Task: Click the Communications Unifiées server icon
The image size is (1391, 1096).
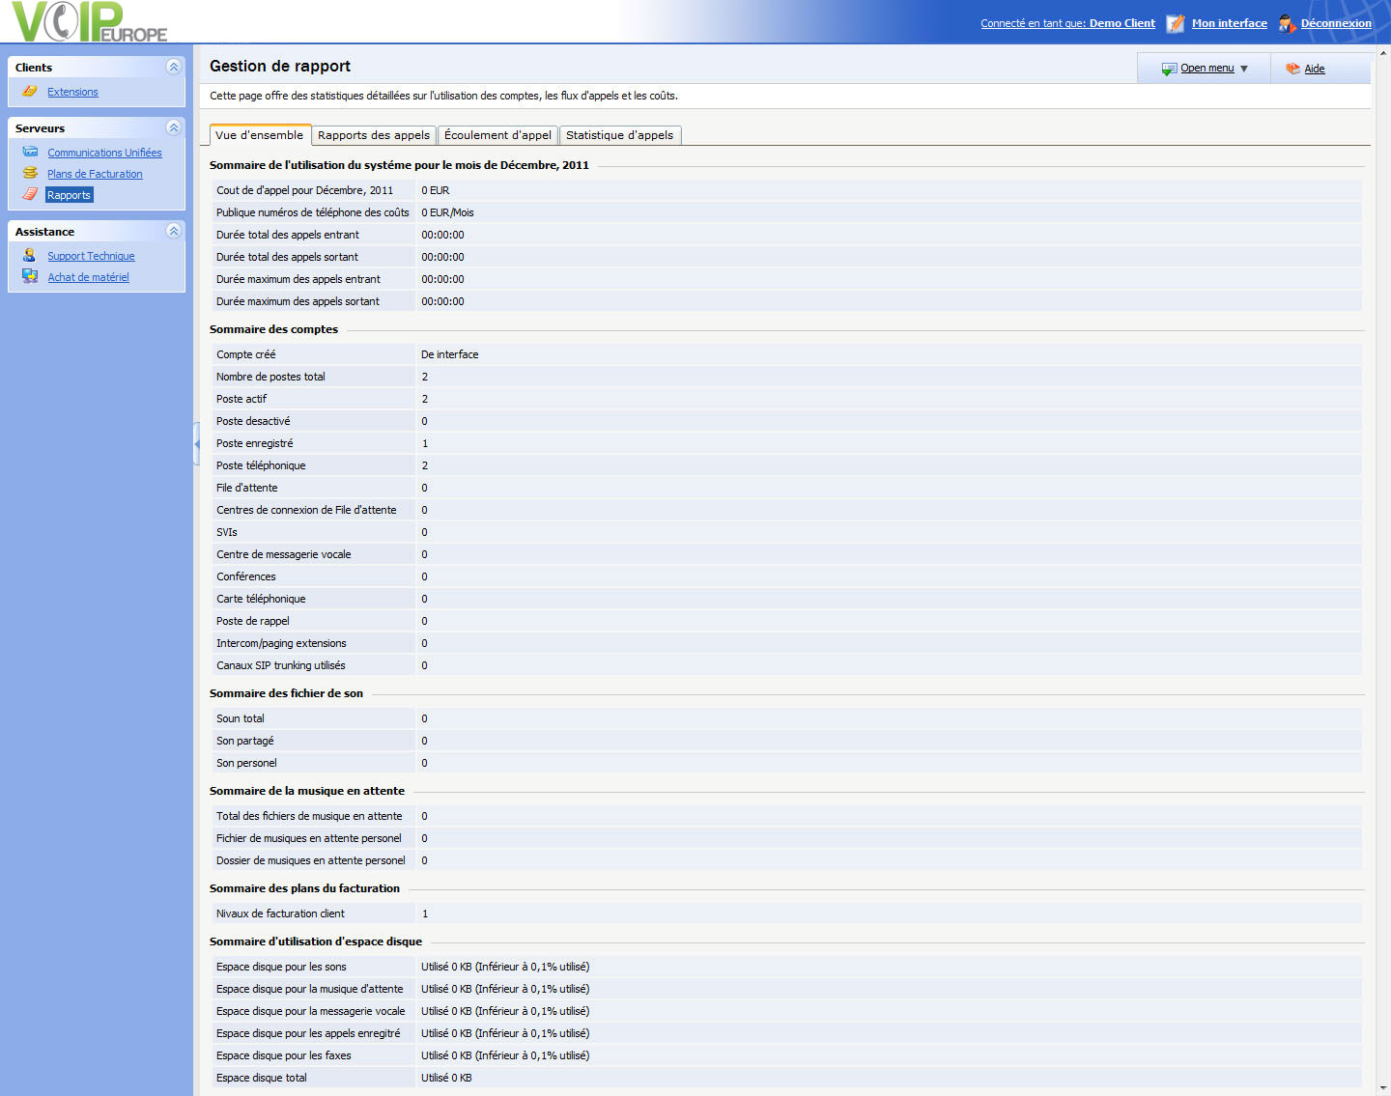Action: tap(30, 153)
